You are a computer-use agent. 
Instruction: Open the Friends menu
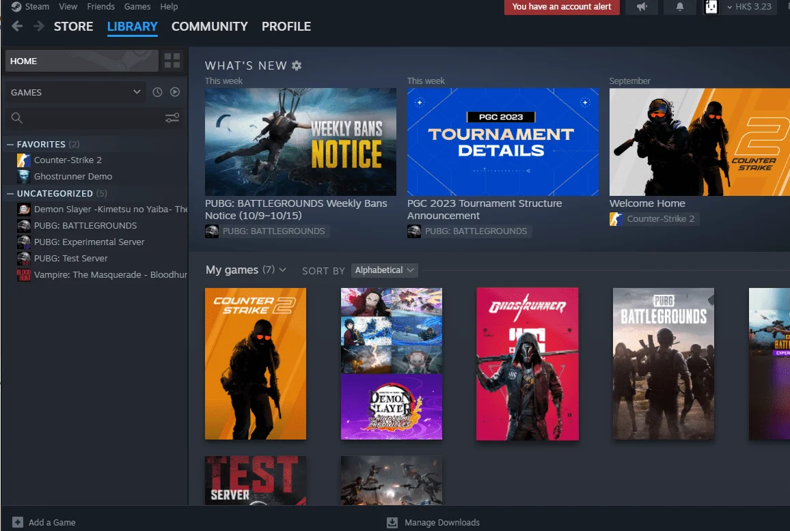coord(100,7)
